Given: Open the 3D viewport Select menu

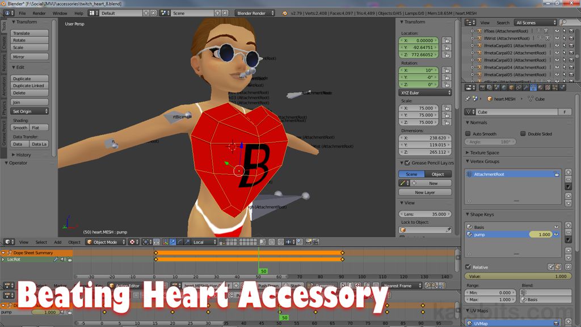Looking at the screenshot, I should (x=41, y=242).
